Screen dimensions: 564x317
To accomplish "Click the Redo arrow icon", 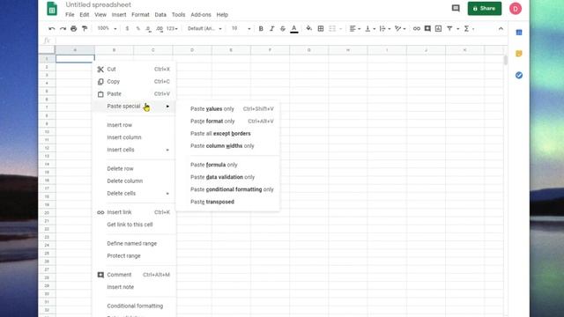I will pyautogui.click(x=63, y=29).
